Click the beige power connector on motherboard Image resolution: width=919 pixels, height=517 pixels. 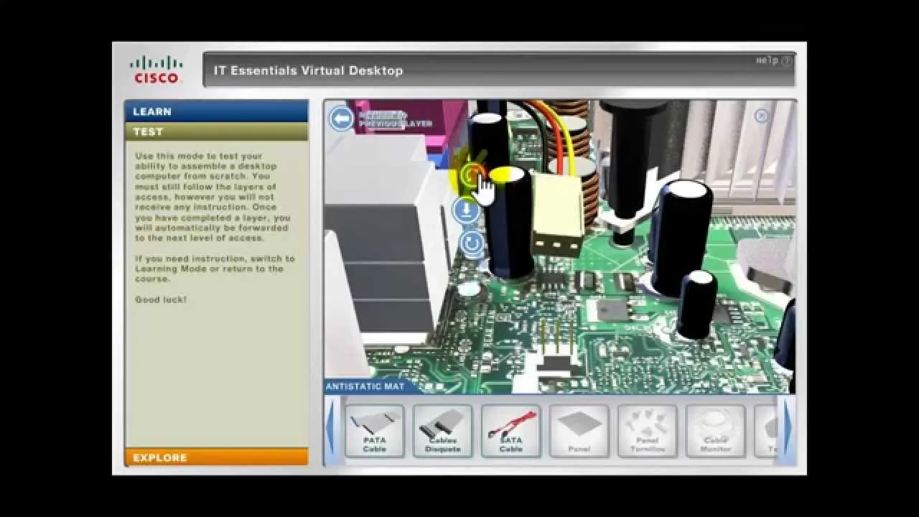[x=556, y=215]
